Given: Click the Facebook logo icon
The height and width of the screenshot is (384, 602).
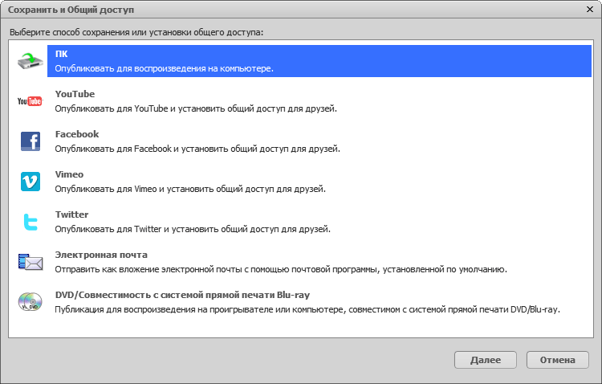Looking at the screenshot, I should pyautogui.click(x=31, y=141).
